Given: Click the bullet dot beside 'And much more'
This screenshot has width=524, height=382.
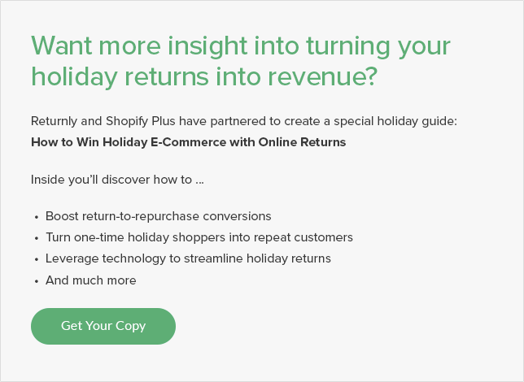Looking at the screenshot, I should pyautogui.click(x=37, y=281).
